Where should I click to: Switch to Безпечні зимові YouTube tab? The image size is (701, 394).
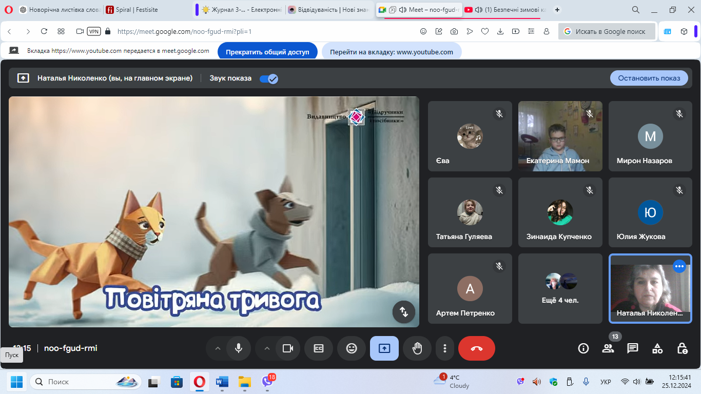point(505,10)
